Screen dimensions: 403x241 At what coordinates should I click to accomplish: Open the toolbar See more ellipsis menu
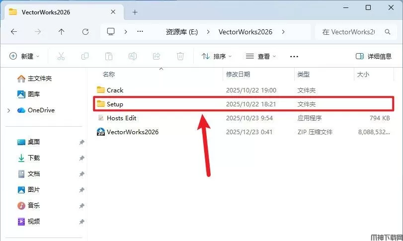pyautogui.click(x=294, y=57)
